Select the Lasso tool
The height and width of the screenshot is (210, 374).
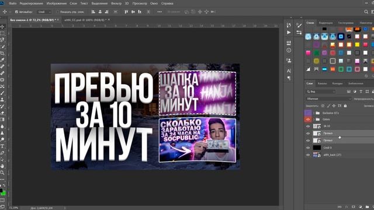pos(2,40)
